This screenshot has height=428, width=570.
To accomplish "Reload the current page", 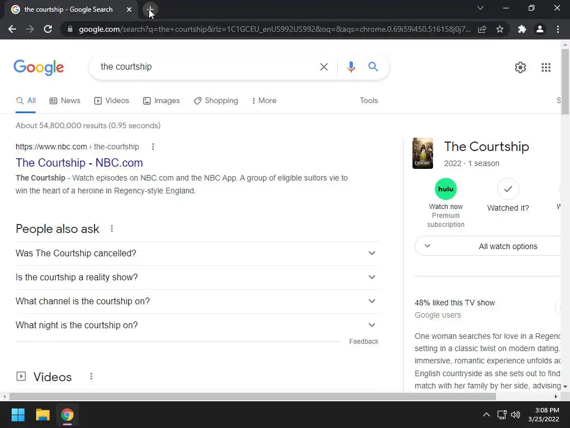I will (x=48, y=29).
